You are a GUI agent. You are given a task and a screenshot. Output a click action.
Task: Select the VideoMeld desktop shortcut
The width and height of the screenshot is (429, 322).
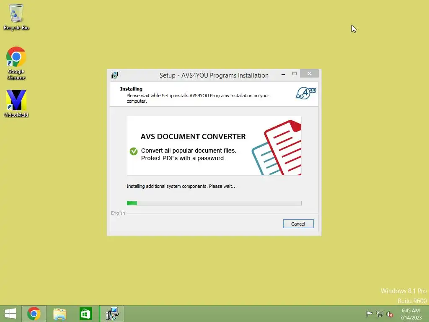16,104
